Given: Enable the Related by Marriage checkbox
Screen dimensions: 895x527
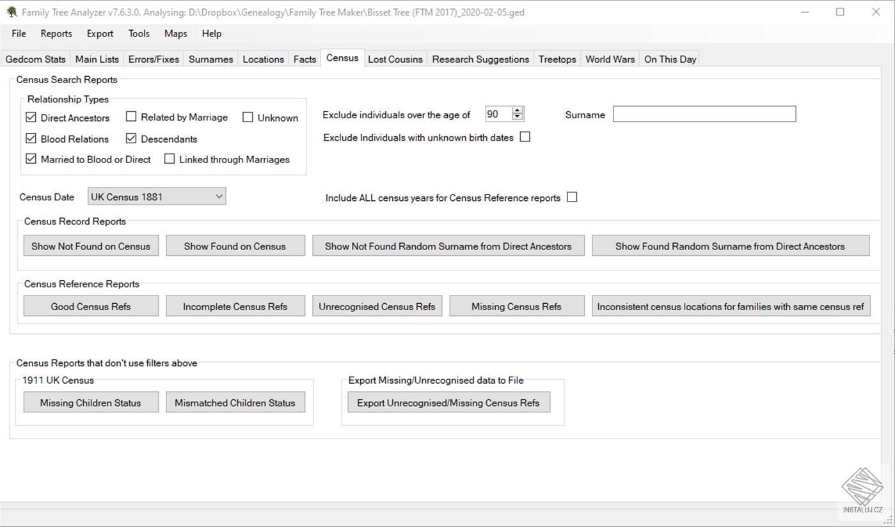Looking at the screenshot, I should point(131,116).
